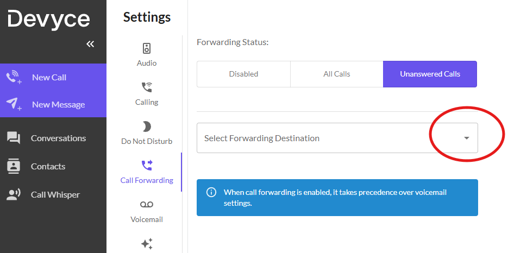Click the New Message button label
The image size is (508, 253).
pos(58,105)
